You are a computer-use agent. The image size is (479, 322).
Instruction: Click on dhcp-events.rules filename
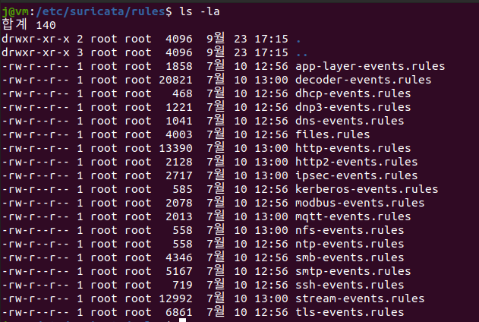pos(353,93)
